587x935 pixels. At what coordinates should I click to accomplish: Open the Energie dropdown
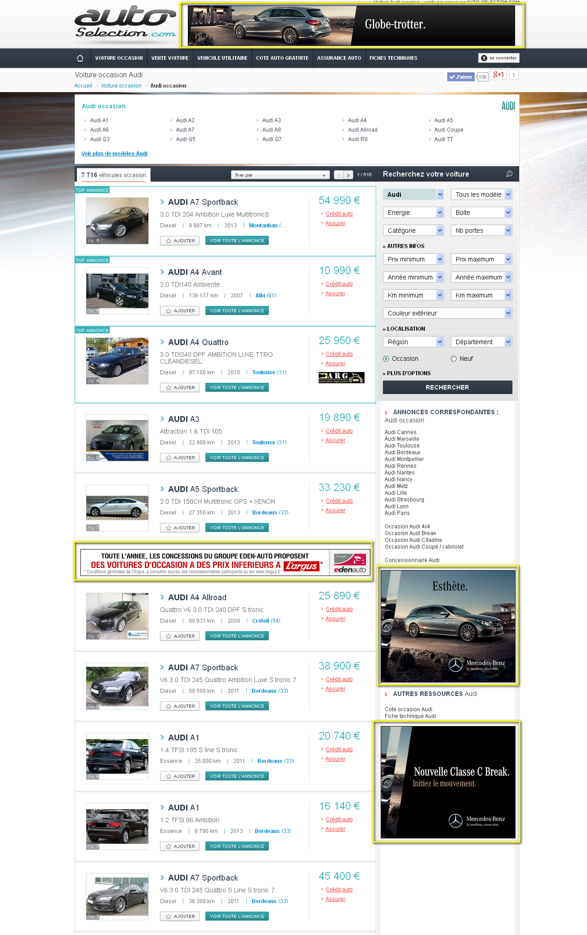pos(414,213)
